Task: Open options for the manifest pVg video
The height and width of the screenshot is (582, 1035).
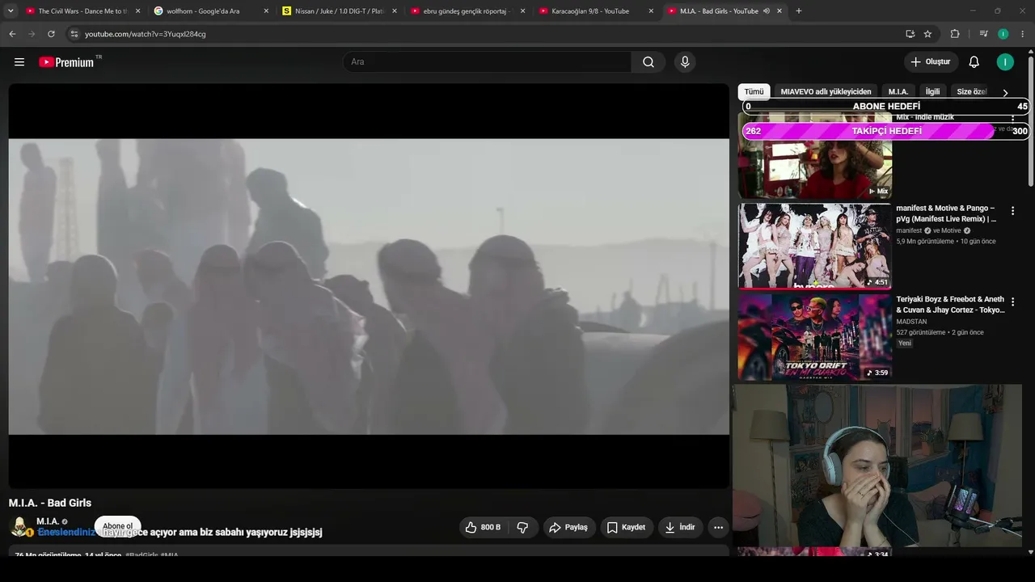Action: tap(1012, 211)
